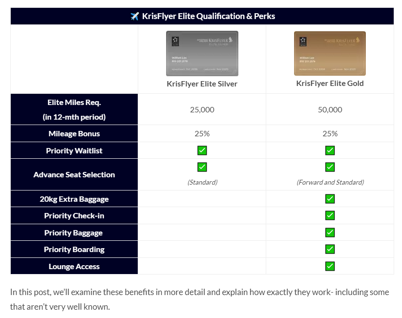402x318 pixels.
Task: Click the '50,000' miles value
Action: point(330,110)
